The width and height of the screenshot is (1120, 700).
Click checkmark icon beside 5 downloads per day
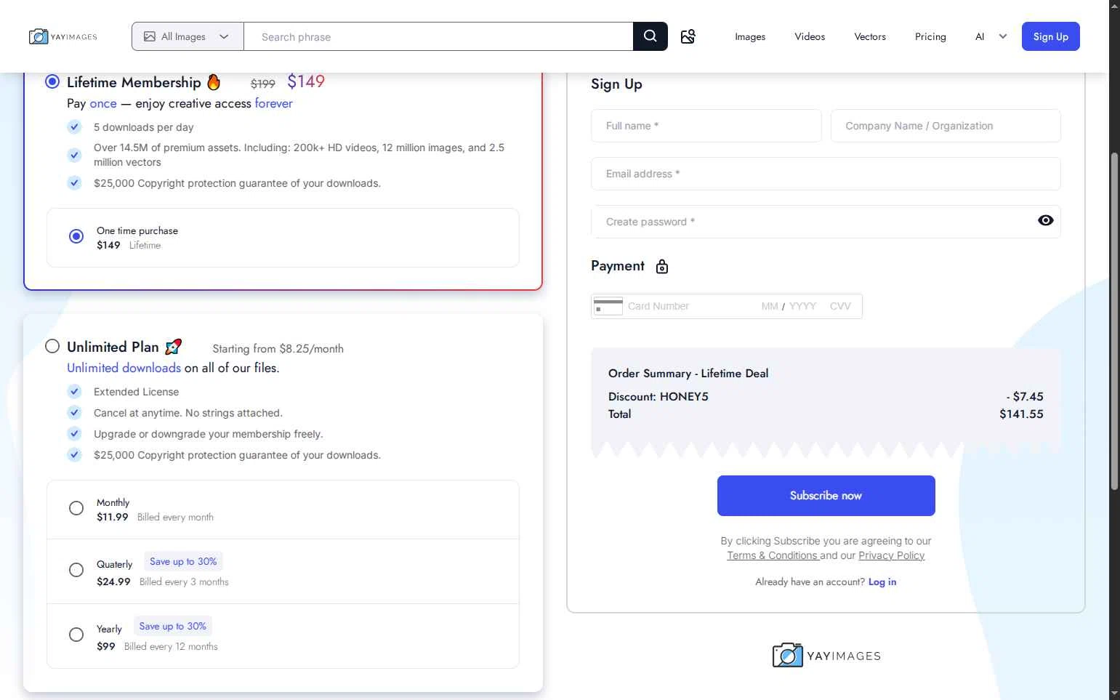(x=74, y=127)
